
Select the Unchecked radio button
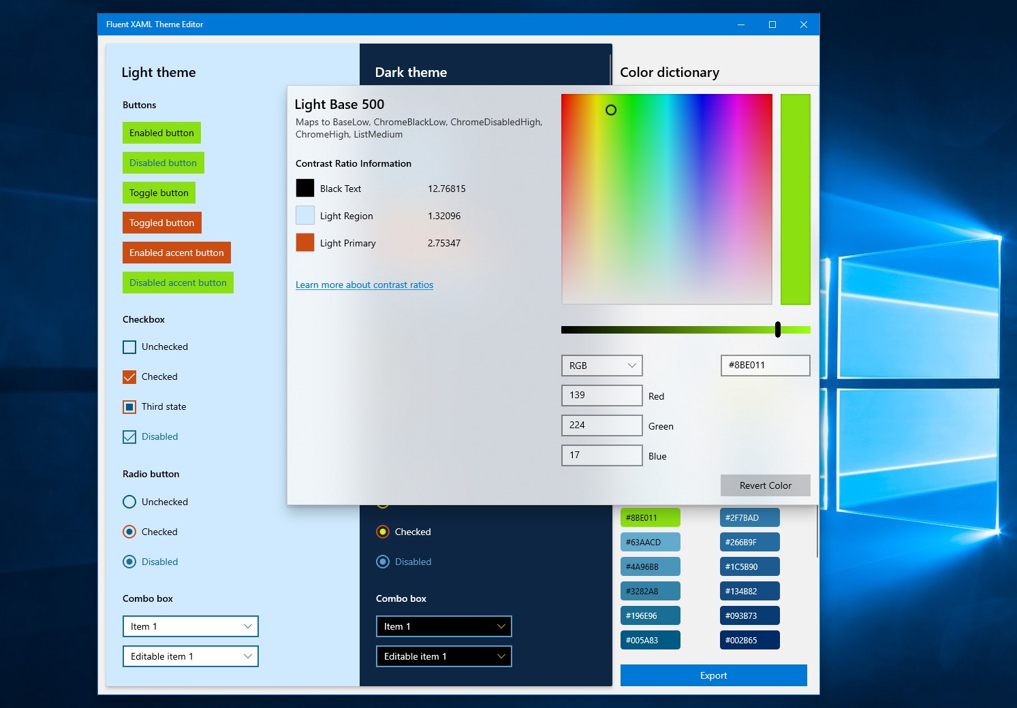[x=129, y=502]
